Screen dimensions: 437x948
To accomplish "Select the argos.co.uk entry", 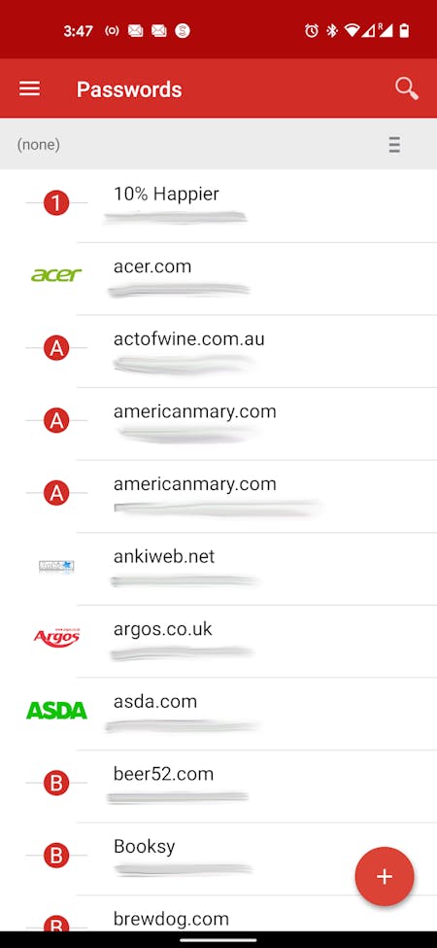I will pyautogui.click(x=218, y=642).
